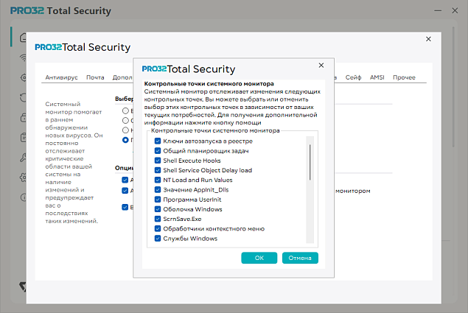
Task: Close the main PRO32 Total Security window
Action: tap(455, 11)
